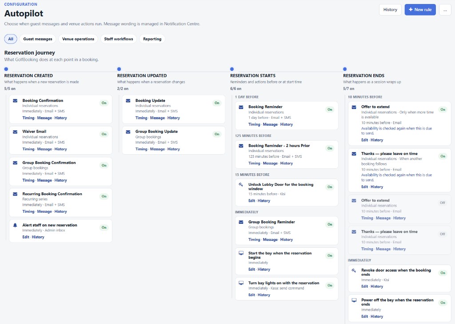Viewport: 455px width, 324px height.
Task: Click the envelope icon on Booking Confirmation card
Action: coord(15,101)
